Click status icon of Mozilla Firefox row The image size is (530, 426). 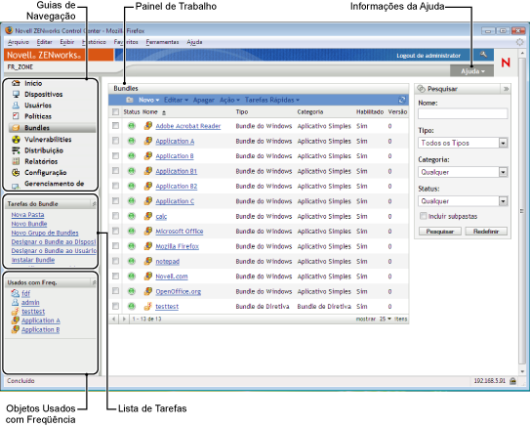click(x=132, y=246)
